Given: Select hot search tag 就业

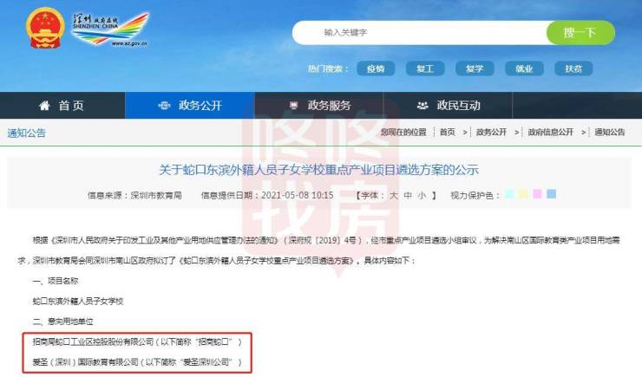Looking at the screenshot, I should pos(524,68).
